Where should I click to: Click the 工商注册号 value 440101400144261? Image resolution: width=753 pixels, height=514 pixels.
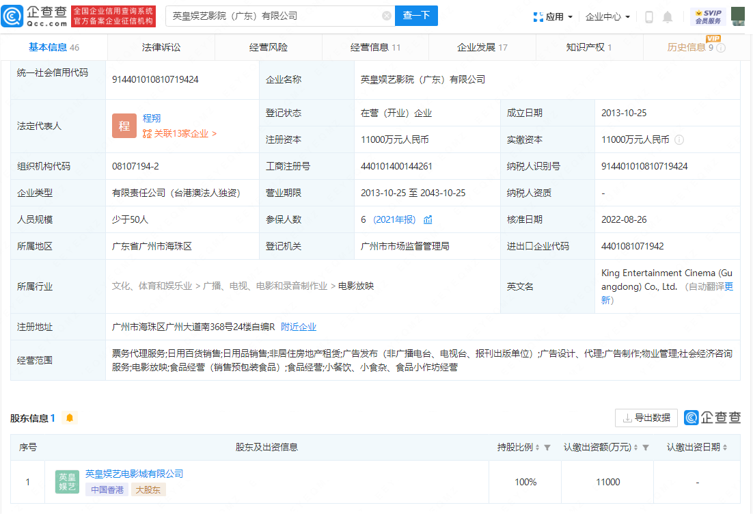point(396,166)
